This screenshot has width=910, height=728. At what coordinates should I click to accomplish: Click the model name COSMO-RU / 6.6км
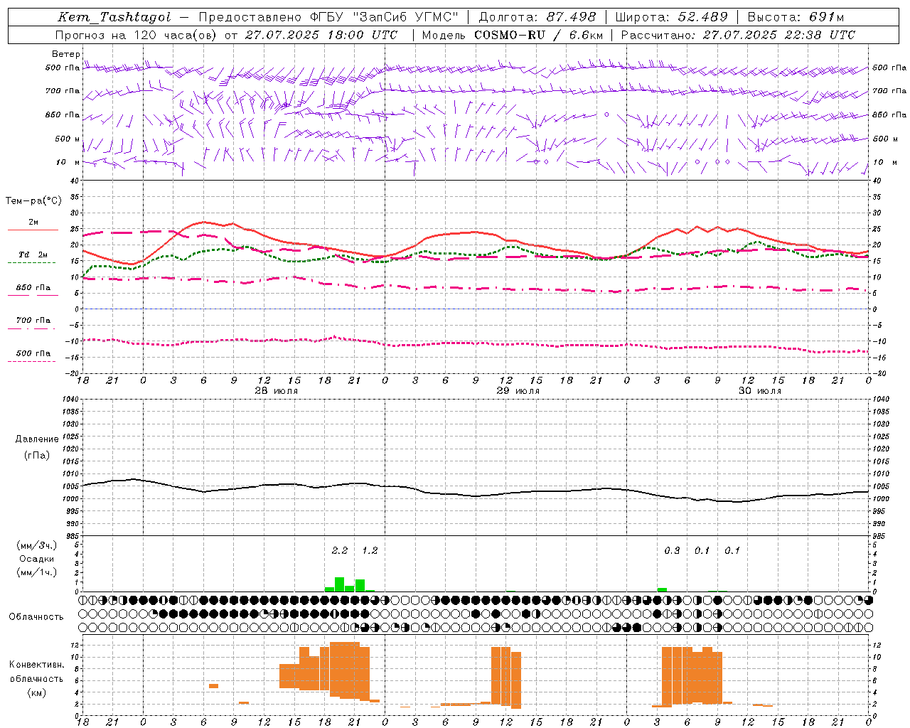(538, 34)
